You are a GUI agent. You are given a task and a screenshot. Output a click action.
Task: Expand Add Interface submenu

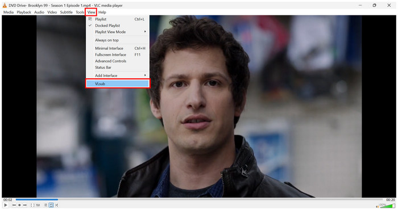point(118,75)
